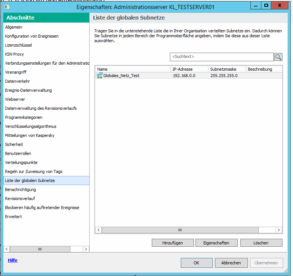
Task: Click Abschnitte panel scrollbar right arrow
Action: tap(86, 249)
